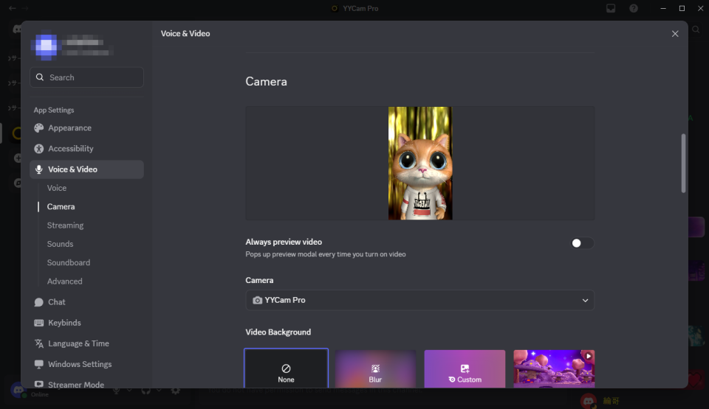Open the help question mark icon

(x=634, y=9)
